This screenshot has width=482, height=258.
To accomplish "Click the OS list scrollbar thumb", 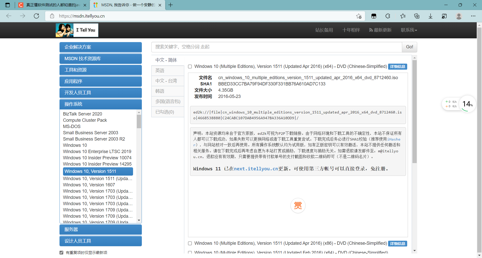I will [139, 121].
